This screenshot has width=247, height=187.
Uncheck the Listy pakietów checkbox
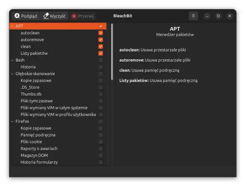(100, 53)
